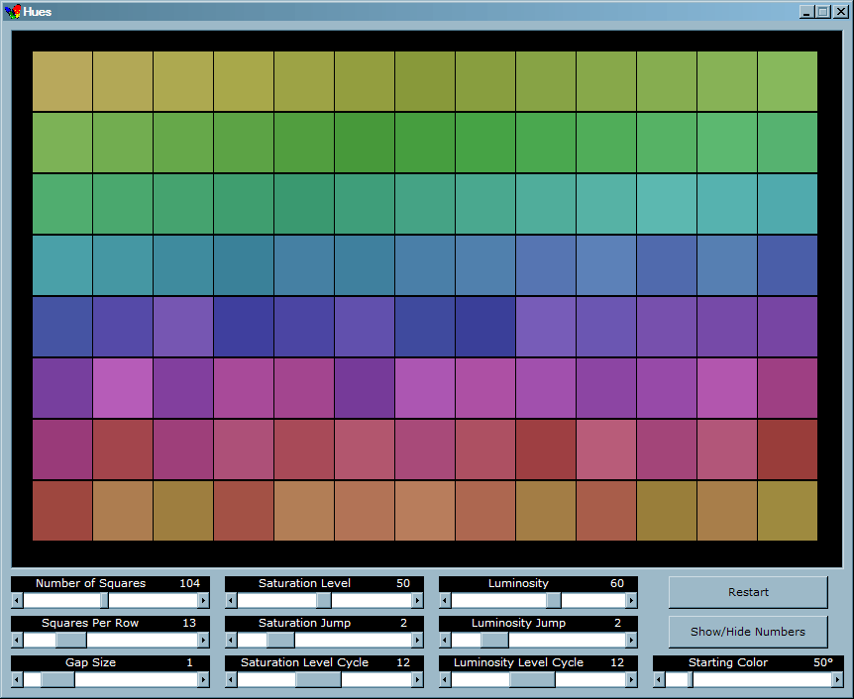Click the top-right light green square

pos(788,81)
